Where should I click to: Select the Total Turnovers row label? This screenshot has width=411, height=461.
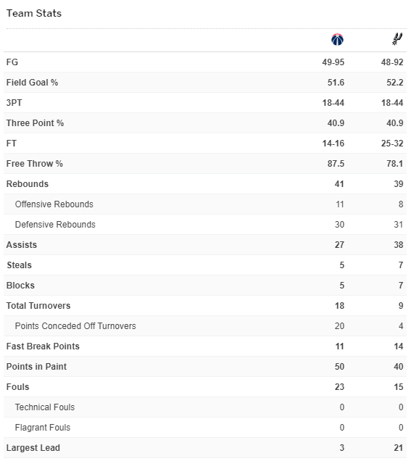(38, 305)
